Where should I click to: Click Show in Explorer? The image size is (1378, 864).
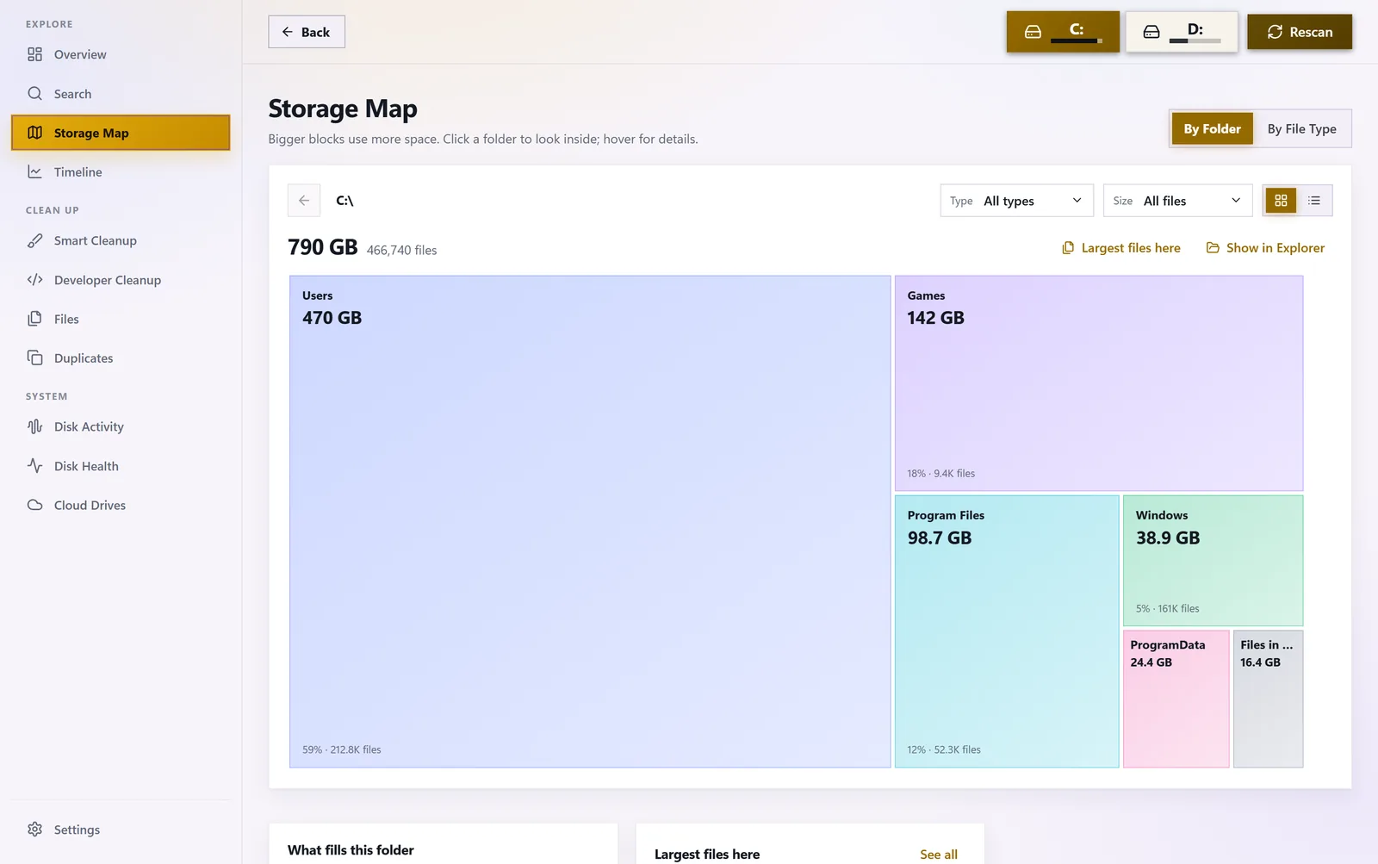(x=1265, y=248)
